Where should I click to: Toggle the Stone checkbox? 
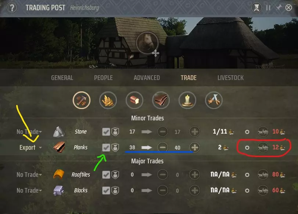(x=106, y=132)
